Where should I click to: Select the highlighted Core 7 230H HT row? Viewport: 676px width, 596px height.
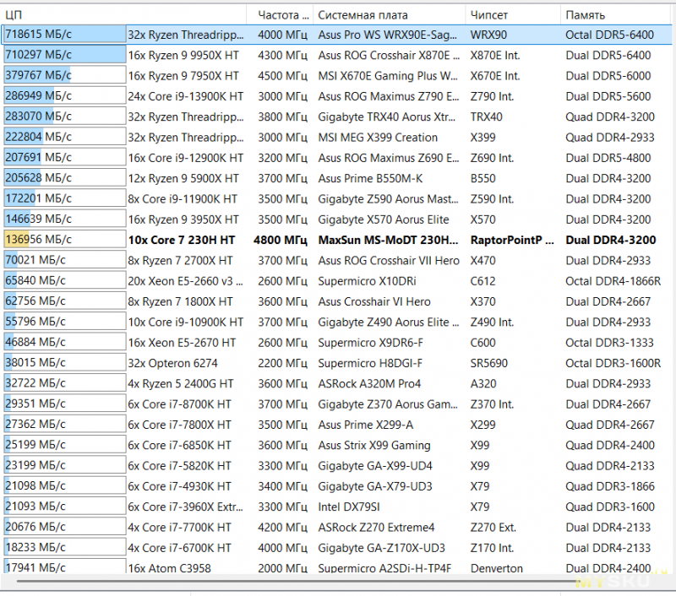pos(337,240)
